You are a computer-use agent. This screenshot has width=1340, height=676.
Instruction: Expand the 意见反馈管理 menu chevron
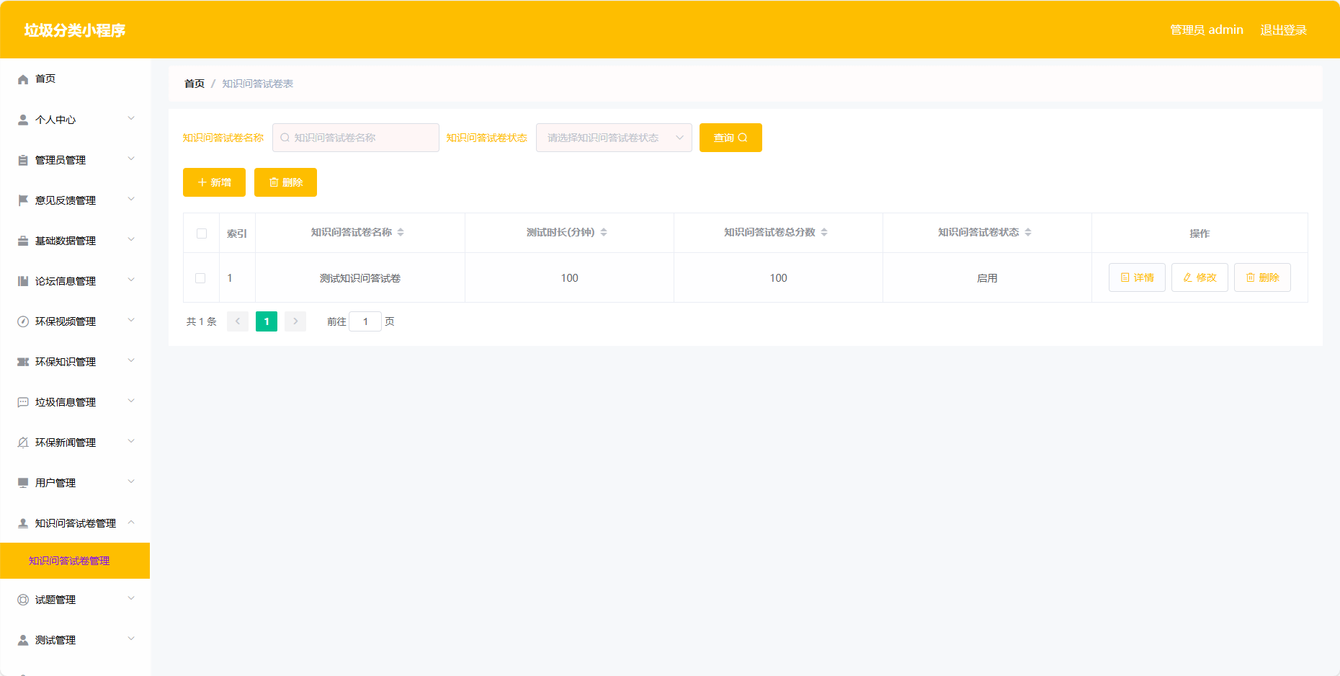point(131,199)
